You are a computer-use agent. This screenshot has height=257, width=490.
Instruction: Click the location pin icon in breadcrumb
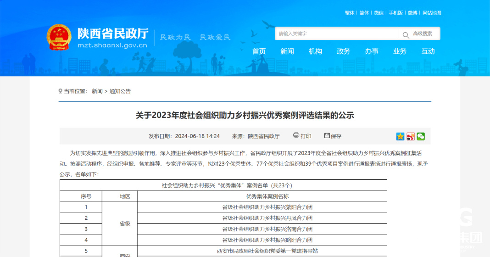(61, 91)
